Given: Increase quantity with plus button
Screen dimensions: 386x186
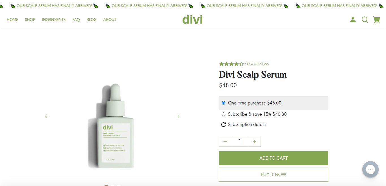Looking at the screenshot, I should (255, 142).
